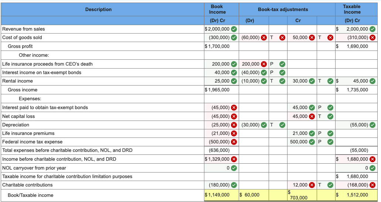Image resolution: width=381 pixels, height=202 pixels.
Task: Open the T dropdown for Cost of goods sold debit
Action: [278, 38]
